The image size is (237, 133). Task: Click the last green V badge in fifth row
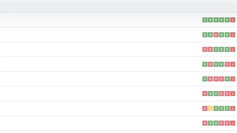pos(227,79)
